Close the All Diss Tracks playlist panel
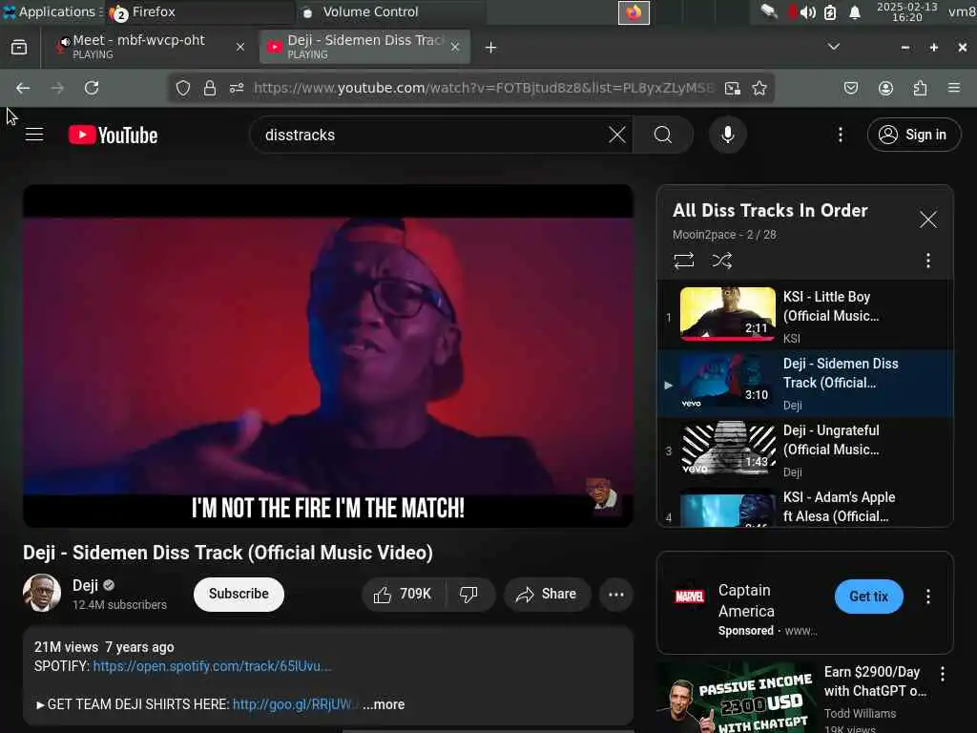Viewport: 977px width, 733px height. [x=927, y=220]
